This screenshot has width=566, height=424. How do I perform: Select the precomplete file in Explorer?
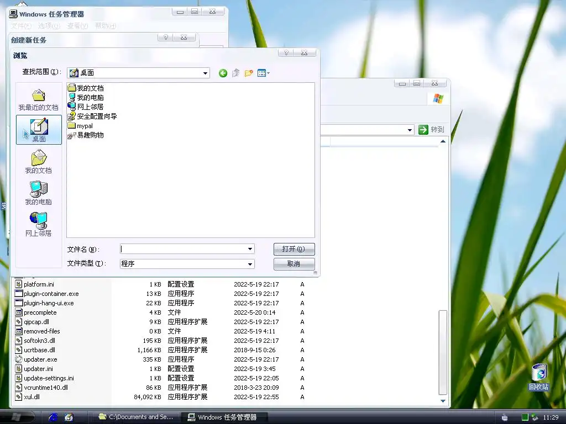pyautogui.click(x=36, y=312)
